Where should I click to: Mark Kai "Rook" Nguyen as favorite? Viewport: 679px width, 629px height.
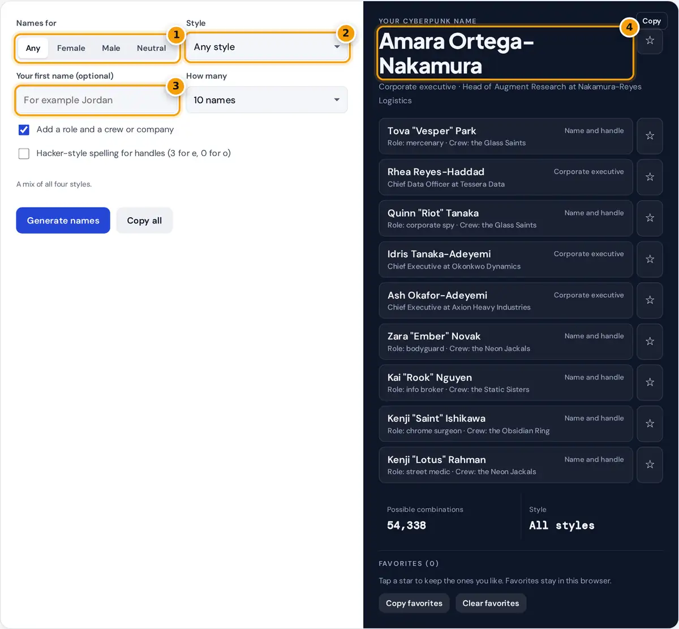tap(650, 382)
